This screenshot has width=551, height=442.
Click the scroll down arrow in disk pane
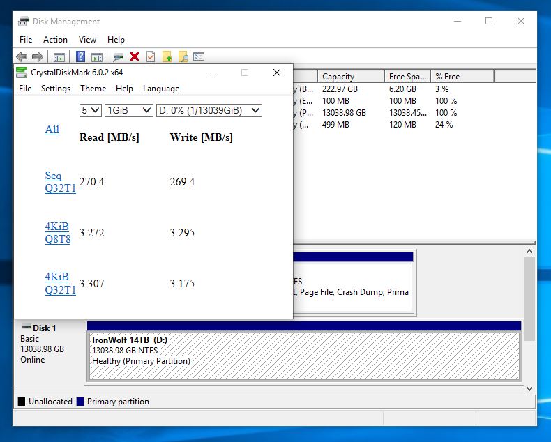point(529,389)
